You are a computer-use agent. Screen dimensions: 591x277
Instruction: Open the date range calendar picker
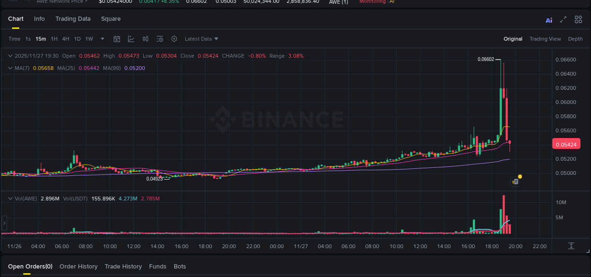[x=117, y=39]
